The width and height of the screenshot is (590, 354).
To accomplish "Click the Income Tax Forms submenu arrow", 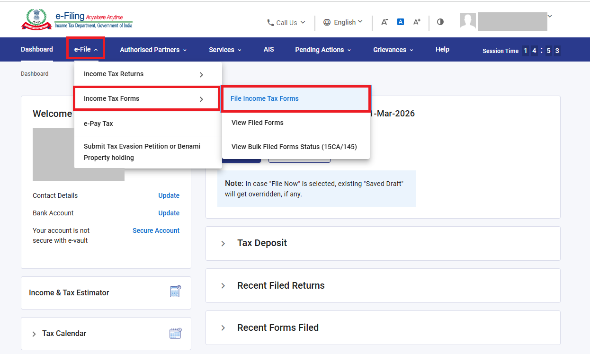I will point(201,99).
